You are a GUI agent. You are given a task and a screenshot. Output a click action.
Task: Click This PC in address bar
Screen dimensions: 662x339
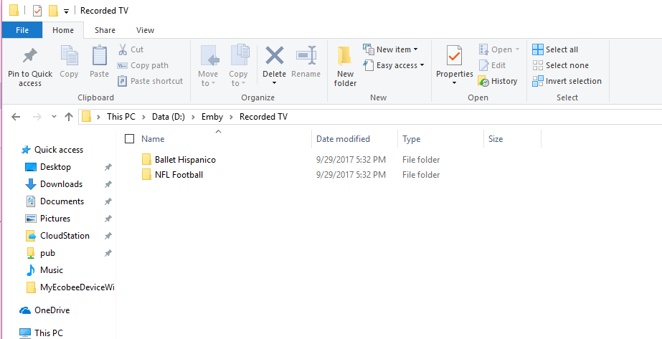point(121,117)
